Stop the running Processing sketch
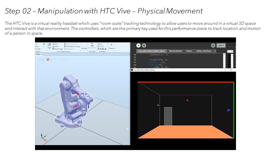 pos(144,45)
